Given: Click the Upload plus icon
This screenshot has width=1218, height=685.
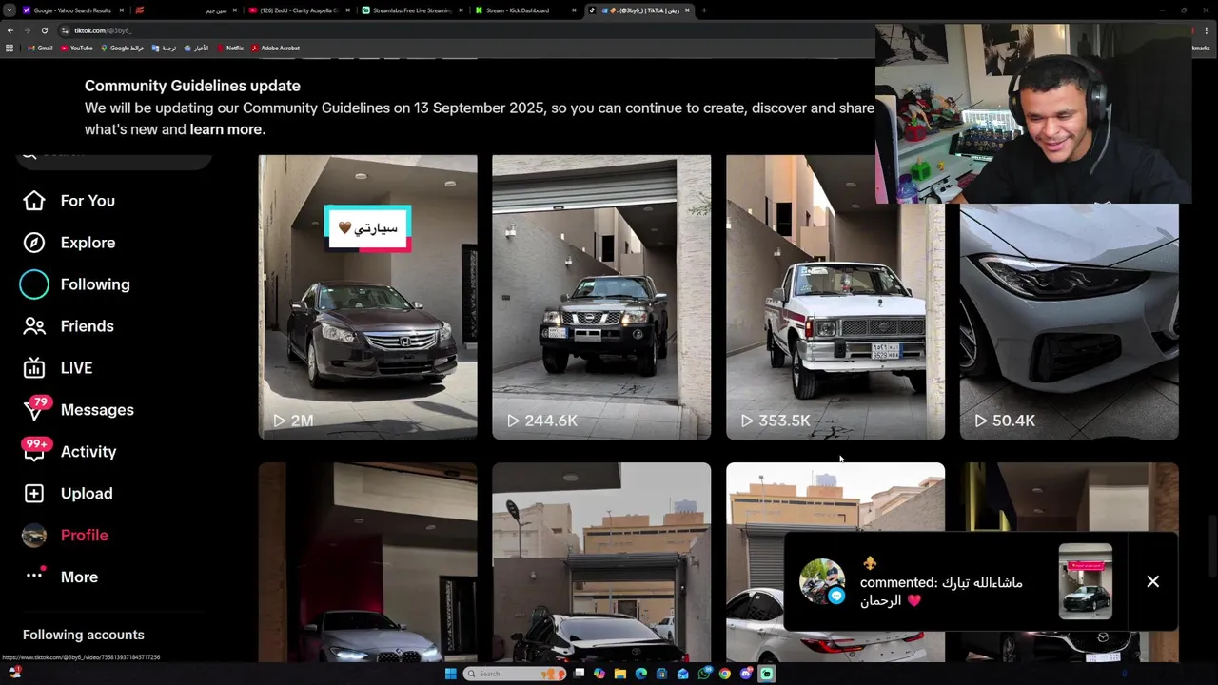Looking at the screenshot, I should point(34,494).
